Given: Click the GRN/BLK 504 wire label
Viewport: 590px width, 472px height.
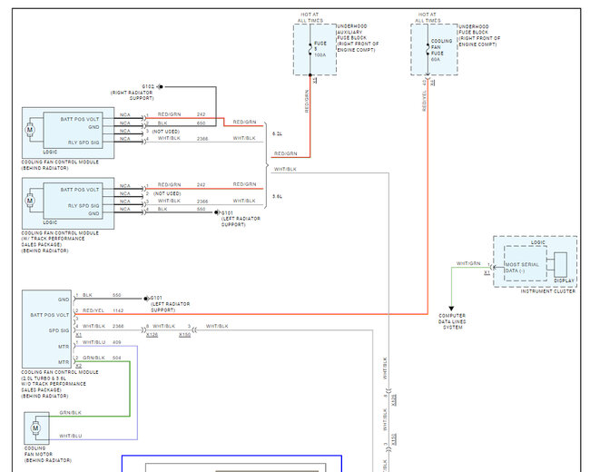Looking at the screenshot, I should pos(102,358).
